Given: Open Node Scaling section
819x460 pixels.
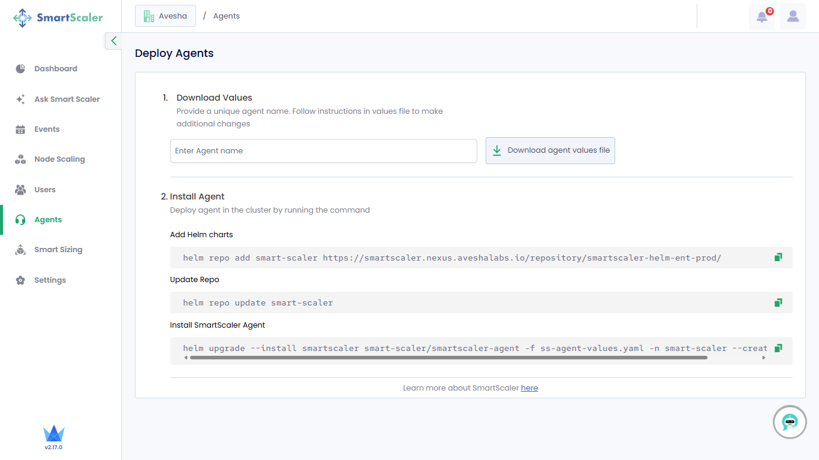Looking at the screenshot, I should coord(59,159).
